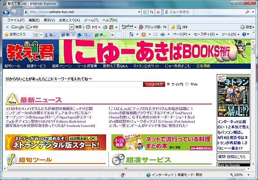Open the ヘルプ(H) menu
The height and width of the screenshot is (180, 258).
tap(110, 20)
